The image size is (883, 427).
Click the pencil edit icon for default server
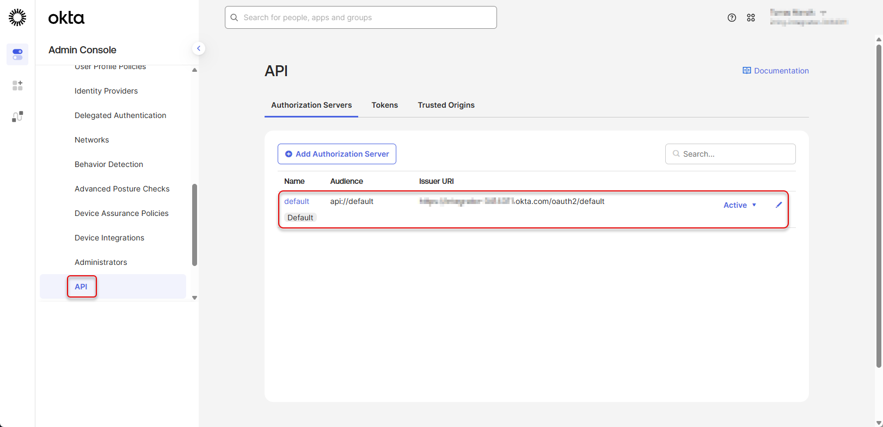pos(778,205)
